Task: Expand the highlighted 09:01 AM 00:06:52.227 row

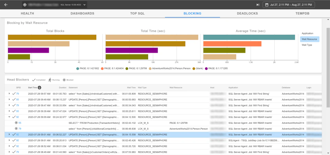Action: (x=9, y=134)
